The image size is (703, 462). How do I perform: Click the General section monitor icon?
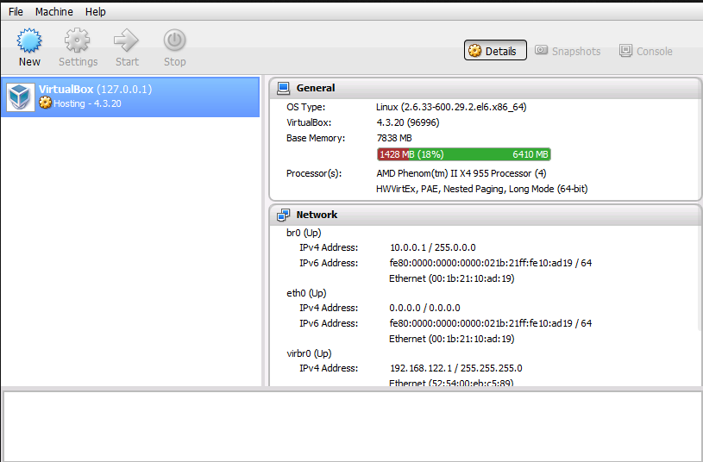283,88
